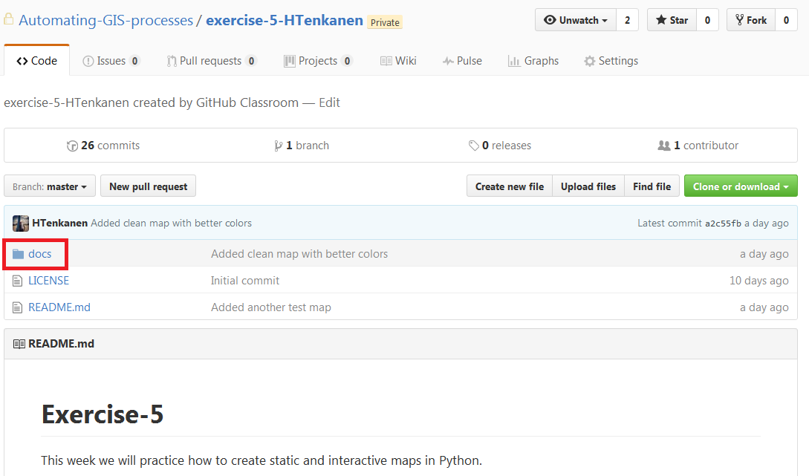The height and width of the screenshot is (476, 809).
Task: Open latest commit a2c55fb
Action: point(723,223)
